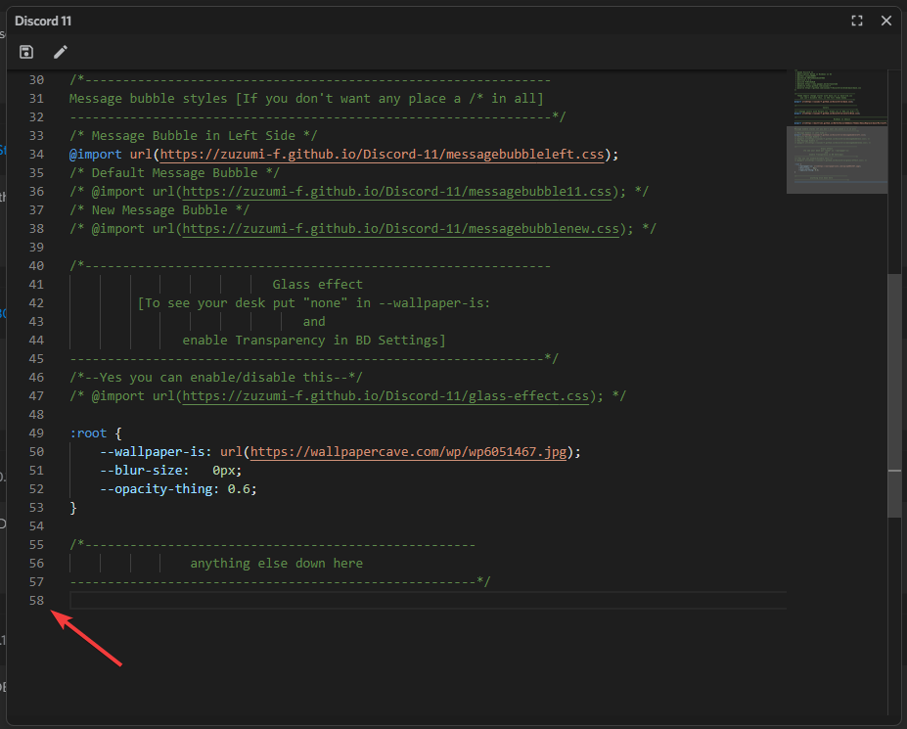
Task: Click the pencil edit icon
Action: [x=60, y=52]
